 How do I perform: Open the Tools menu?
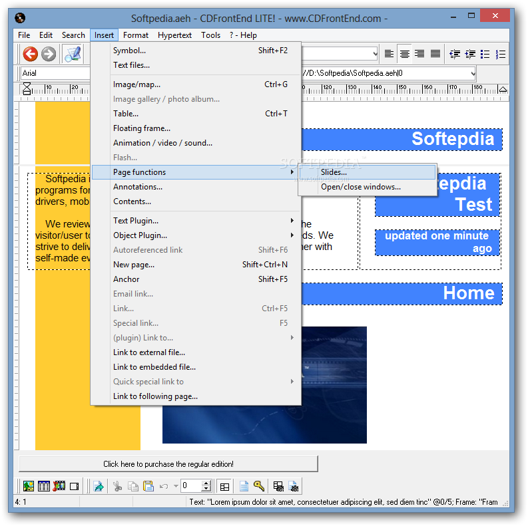coord(211,35)
